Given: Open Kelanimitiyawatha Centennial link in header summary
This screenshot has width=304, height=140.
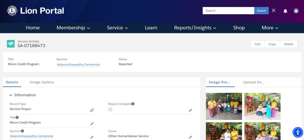Looking at the screenshot, I should [78, 65].
